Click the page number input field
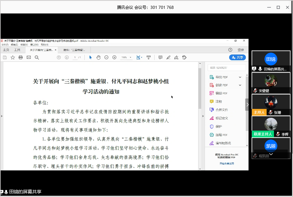293x197 pixels. pyautogui.click(x=75, y=58)
